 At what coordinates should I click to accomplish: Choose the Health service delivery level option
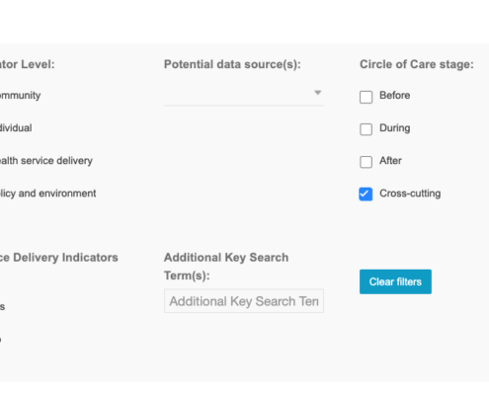pos(46,161)
